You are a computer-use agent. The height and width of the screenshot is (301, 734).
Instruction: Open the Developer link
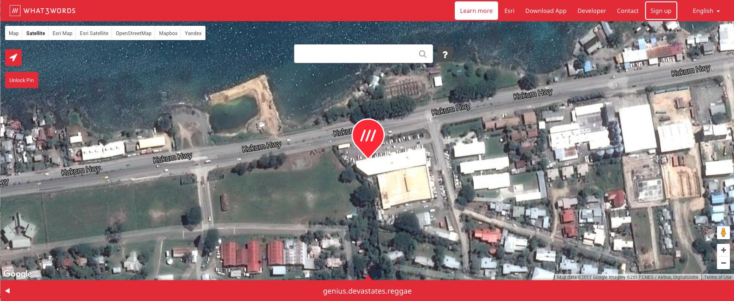click(x=592, y=11)
